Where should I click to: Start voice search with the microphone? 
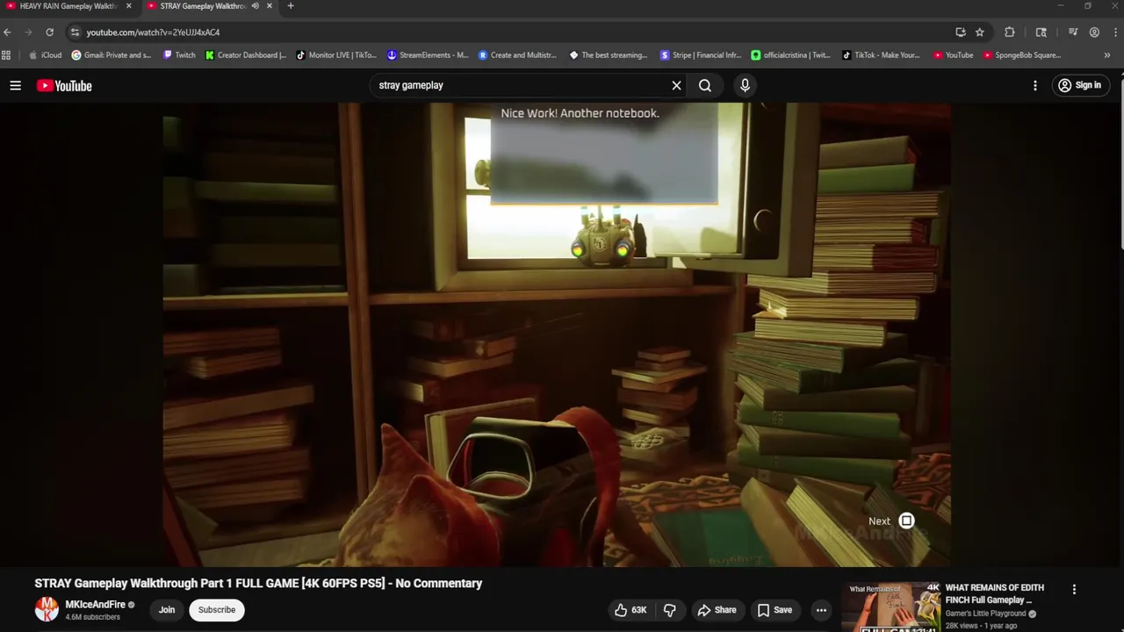pos(745,85)
